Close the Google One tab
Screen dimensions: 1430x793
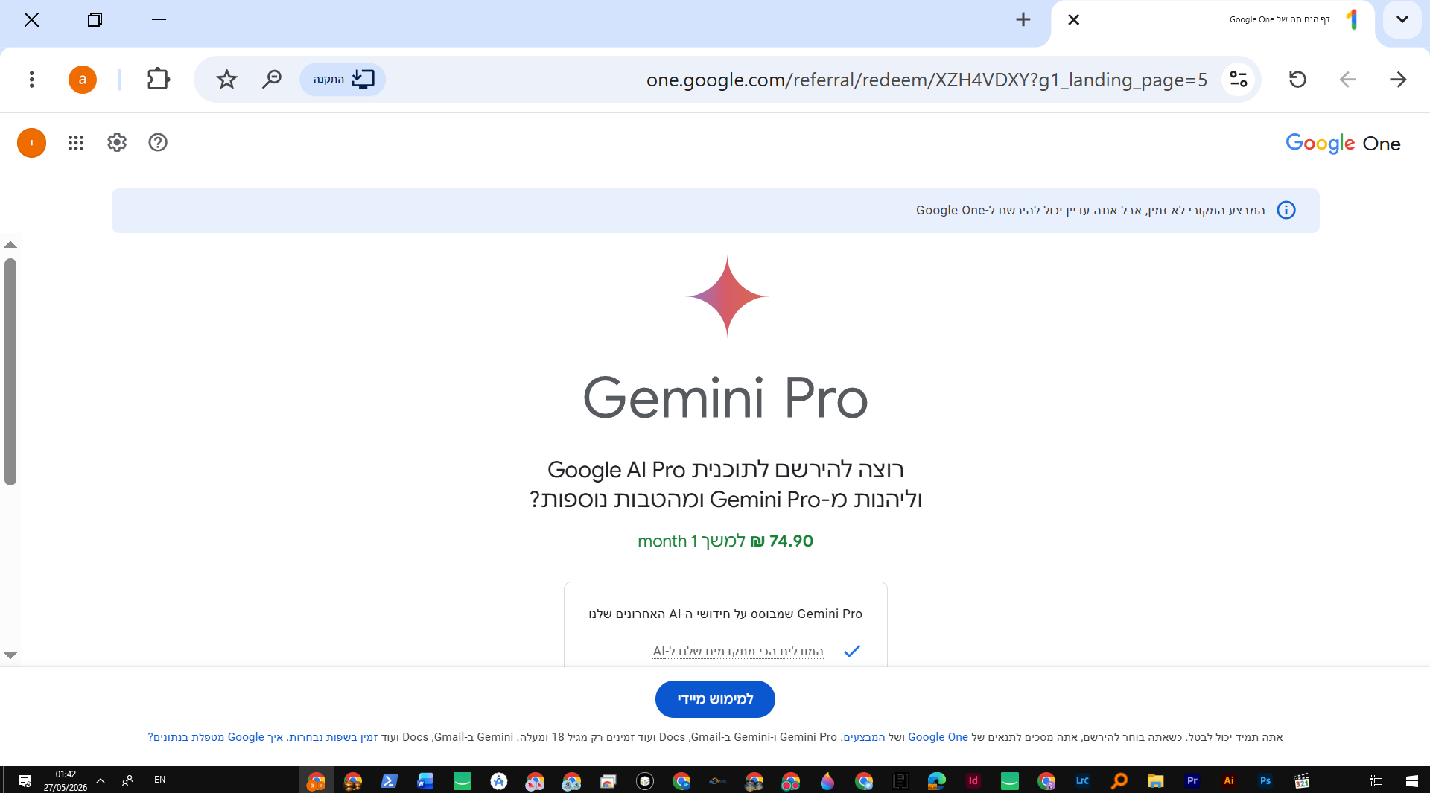pyautogui.click(x=1073, y=20)
